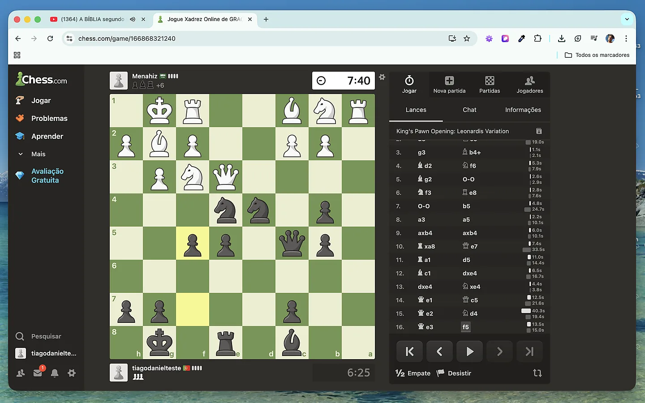645x403 pixels.
Task: Open browser downloads
Action: 561,39
